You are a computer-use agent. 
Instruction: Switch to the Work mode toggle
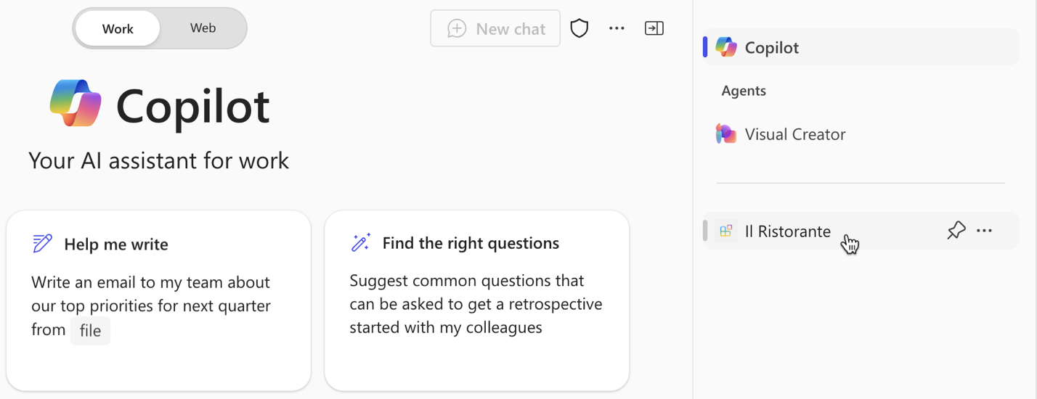click(118, 29)
